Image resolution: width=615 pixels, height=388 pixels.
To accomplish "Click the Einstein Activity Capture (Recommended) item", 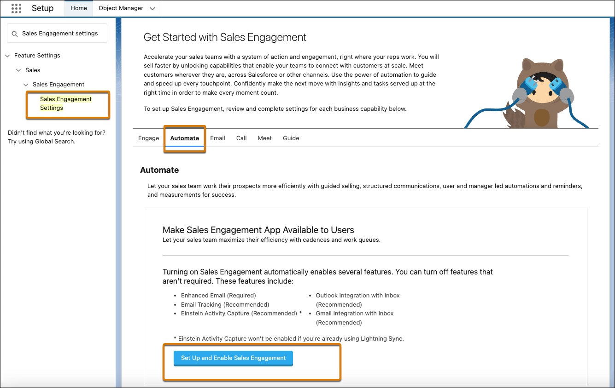I will click(x=241, y=314).
